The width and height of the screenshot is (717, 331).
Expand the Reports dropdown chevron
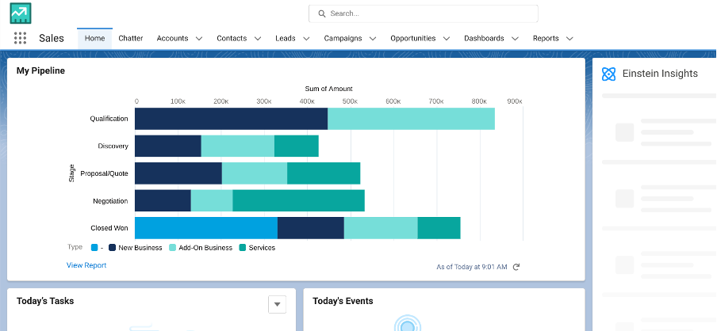click(569, 39)
